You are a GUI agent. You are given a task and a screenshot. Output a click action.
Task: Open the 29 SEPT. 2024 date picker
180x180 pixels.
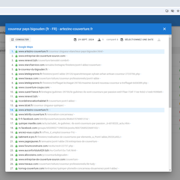84,40
